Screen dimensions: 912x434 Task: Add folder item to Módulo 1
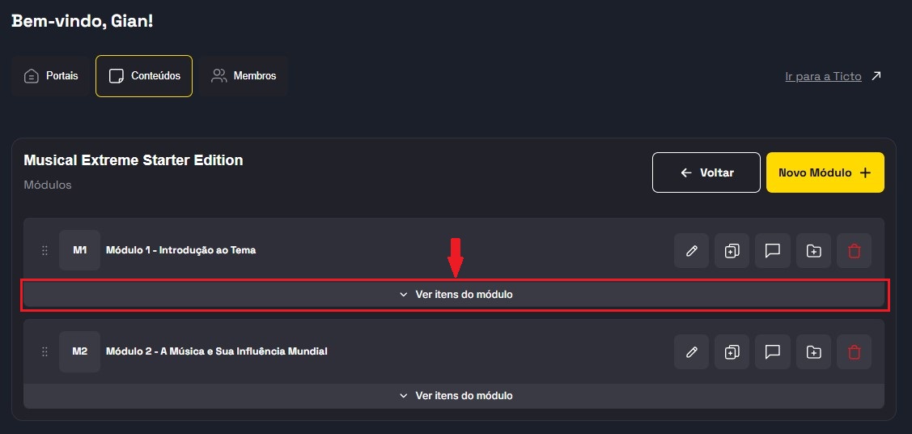[x=813, y=251]
